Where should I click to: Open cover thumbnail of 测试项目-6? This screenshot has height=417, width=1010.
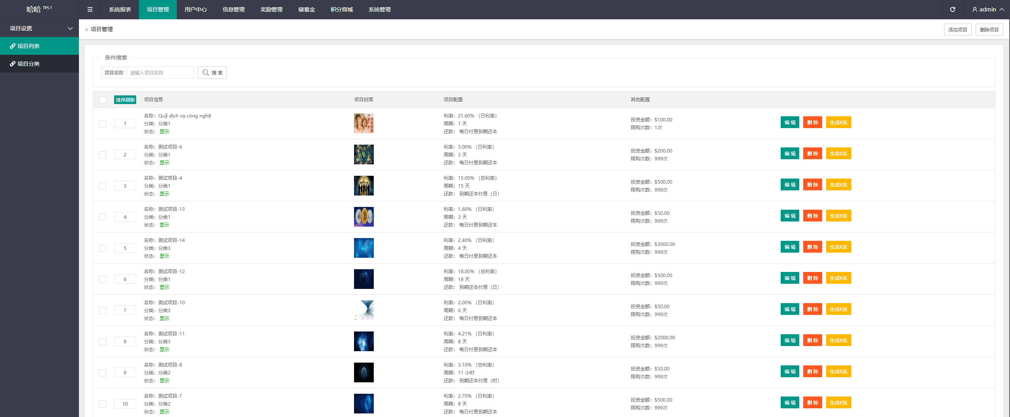(364, 155)
